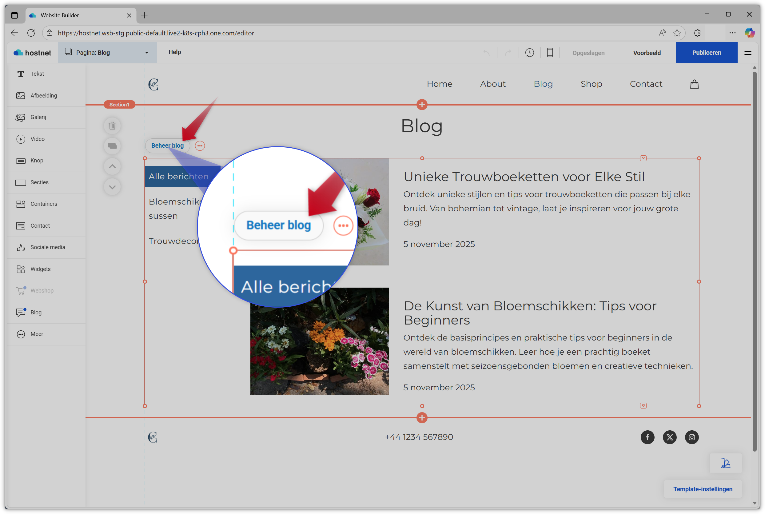Expand the Pagina: Blog dropdown
The image size is (765, 514).
(146, 53)
